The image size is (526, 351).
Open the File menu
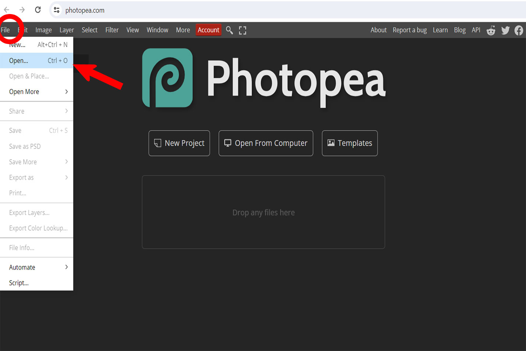click(6, 30)
